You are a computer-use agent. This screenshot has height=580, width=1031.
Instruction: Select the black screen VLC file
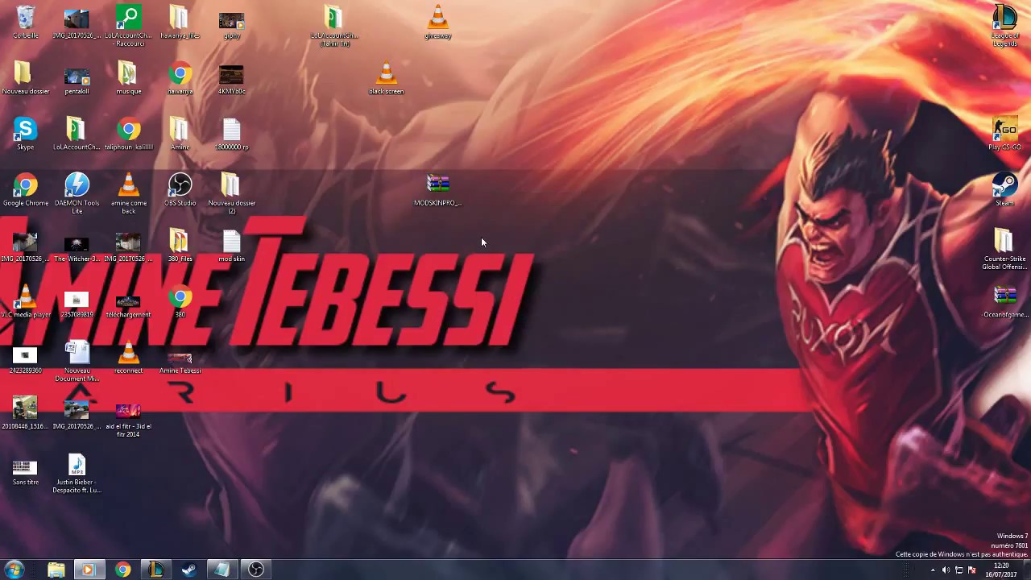point(386,78)
